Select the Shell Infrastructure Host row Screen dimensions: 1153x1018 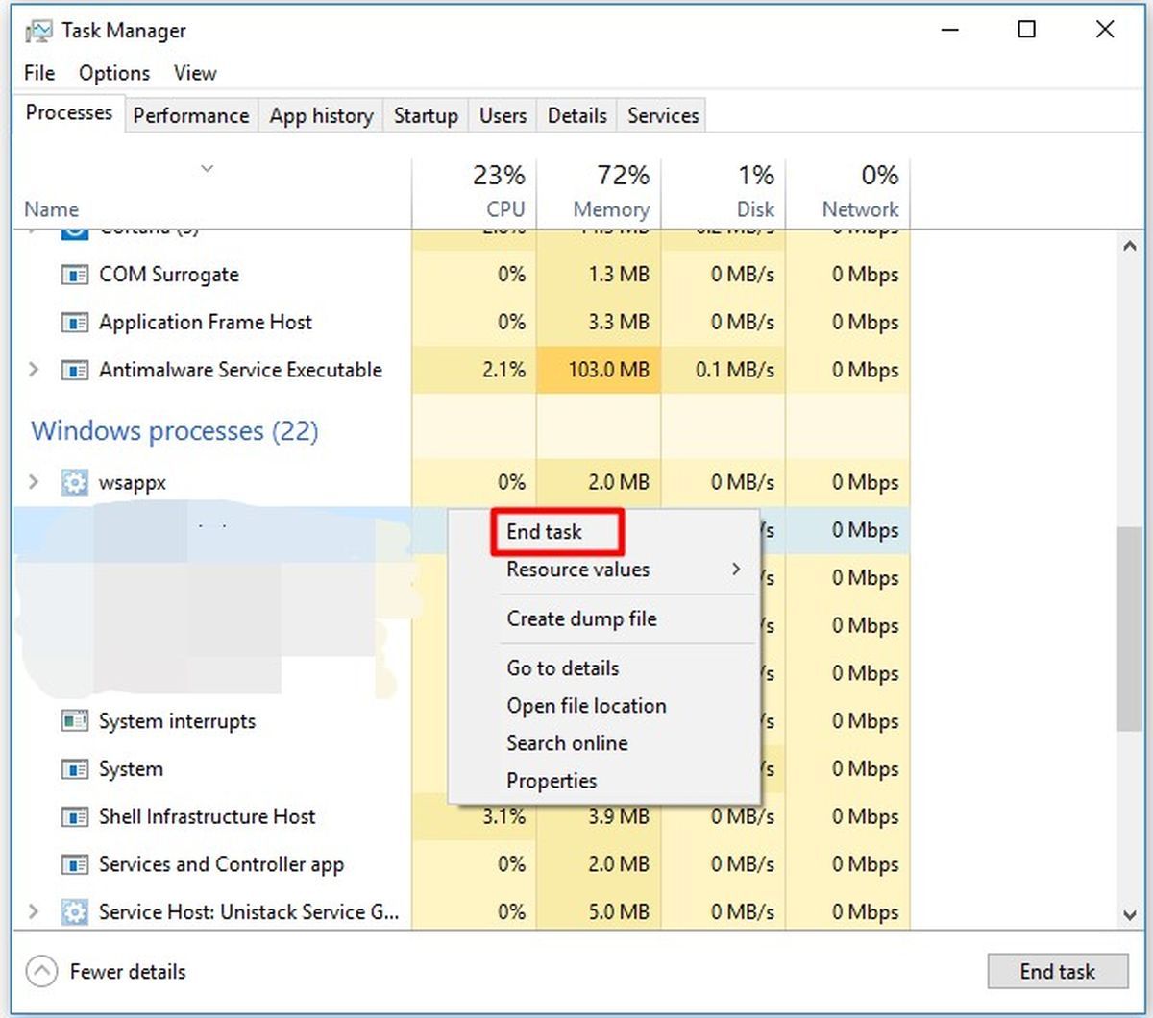tap(462, 817)
